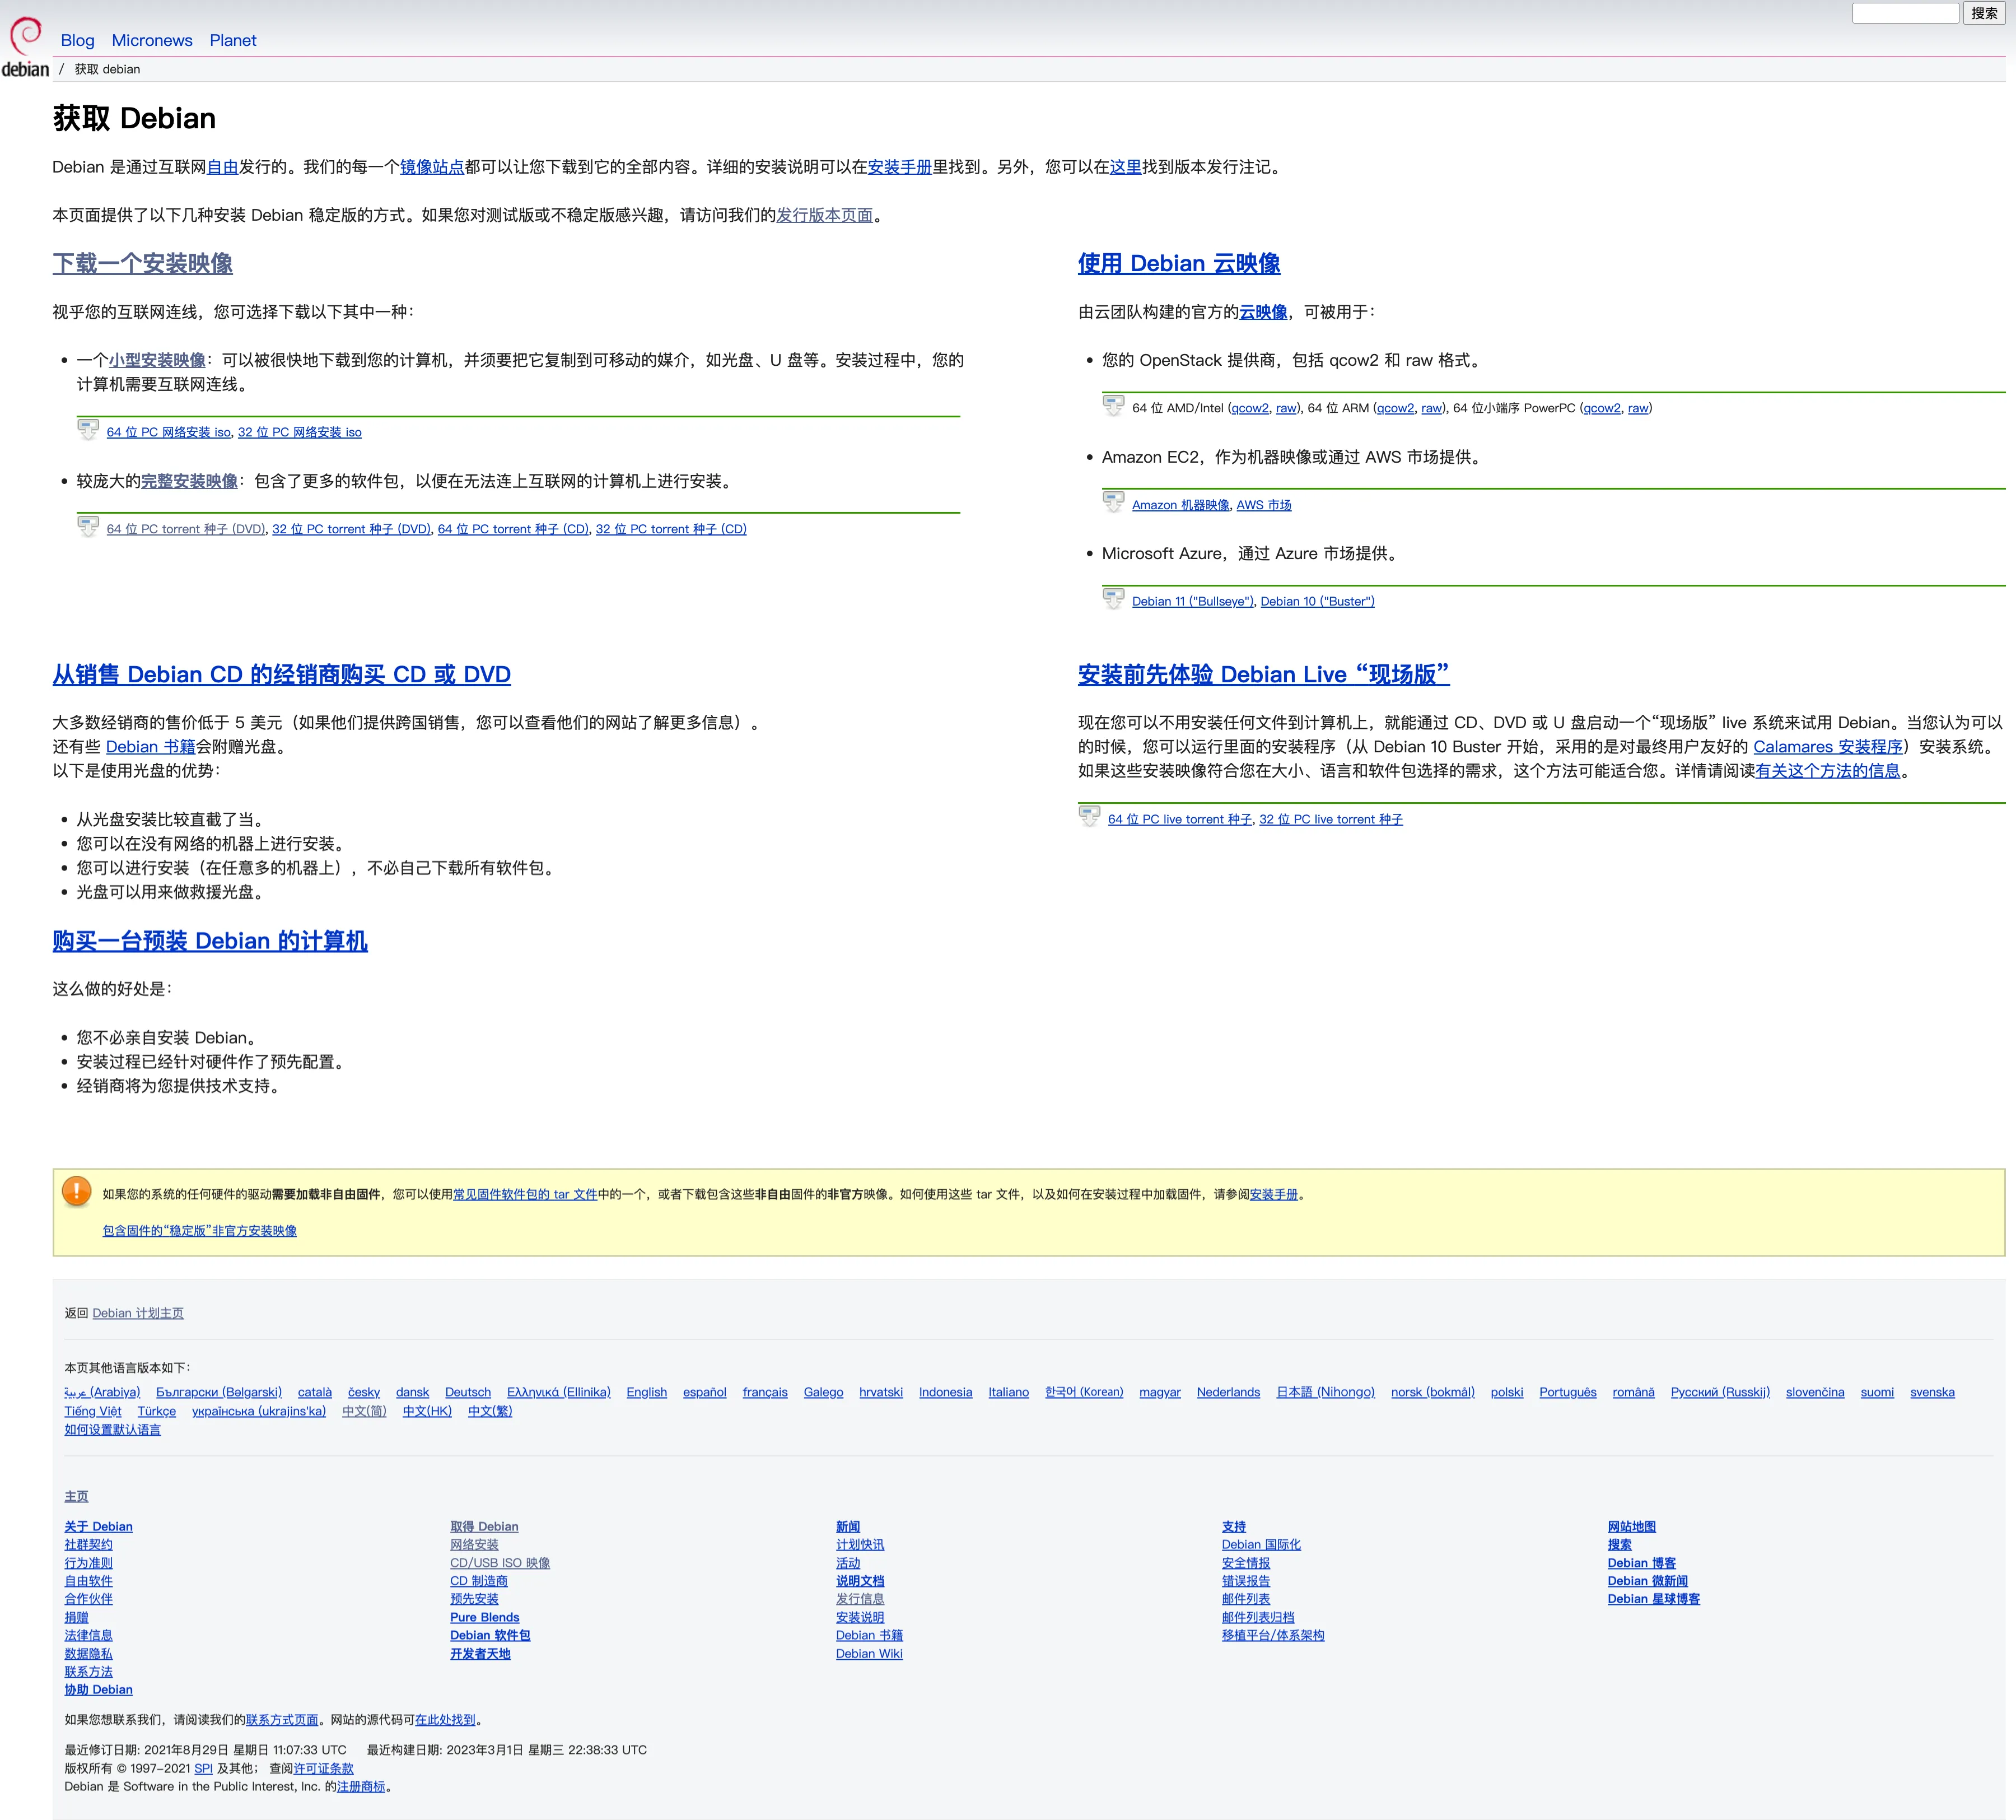Viewport: 2016px width, 1820px height.
Task: Click the SPI copyright link
Action: [x=203, y=1768]
